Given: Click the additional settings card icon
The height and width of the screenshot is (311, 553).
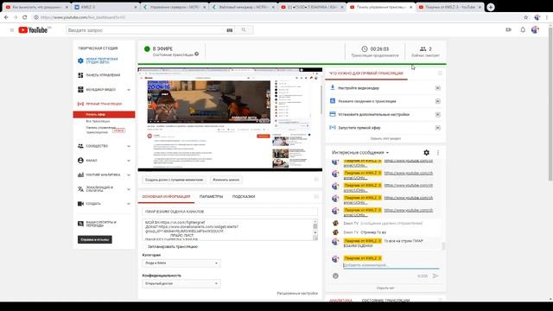Looking at the screenshot, I should click(x=332, y=114).
